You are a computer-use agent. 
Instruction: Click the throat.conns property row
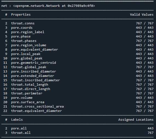pyautogui.click(x=77, y=23)
